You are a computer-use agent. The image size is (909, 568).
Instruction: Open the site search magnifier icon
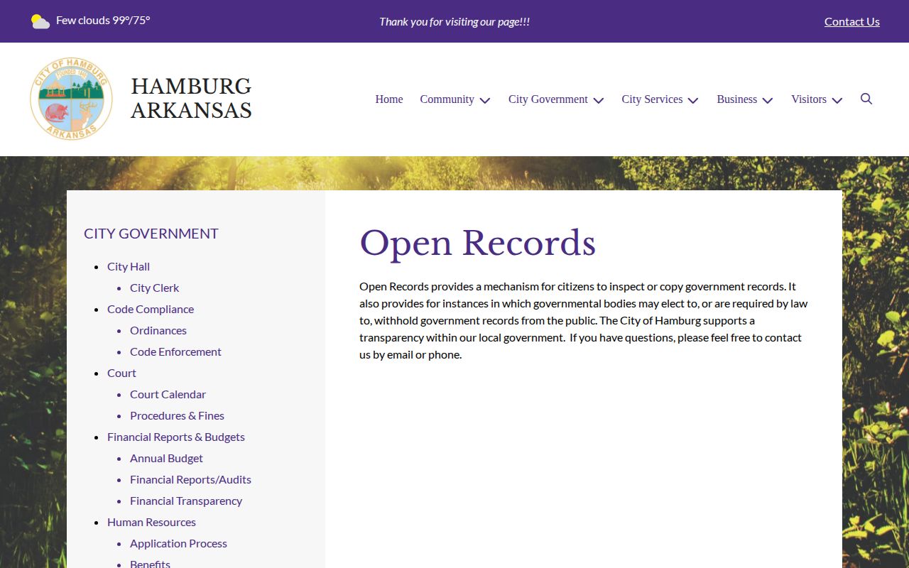point(866,99)
